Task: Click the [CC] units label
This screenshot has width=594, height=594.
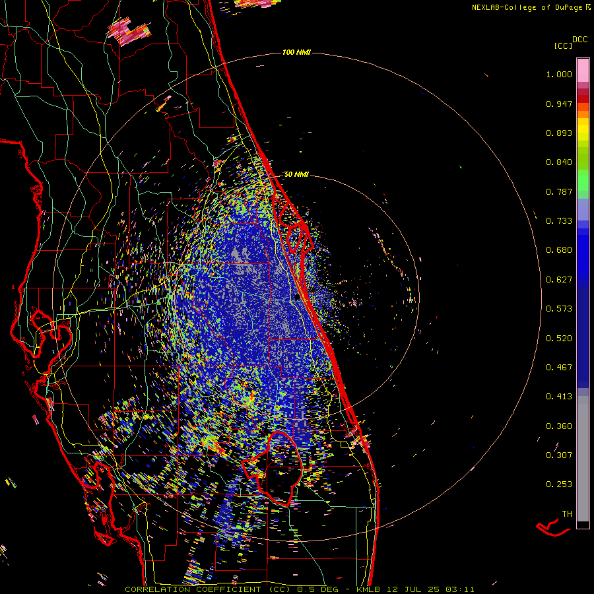Action: (563, 46)
